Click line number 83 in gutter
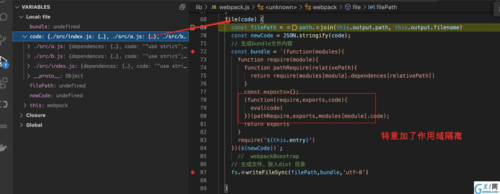The width and height of the screenshot is (500, 194). point(203,140)
